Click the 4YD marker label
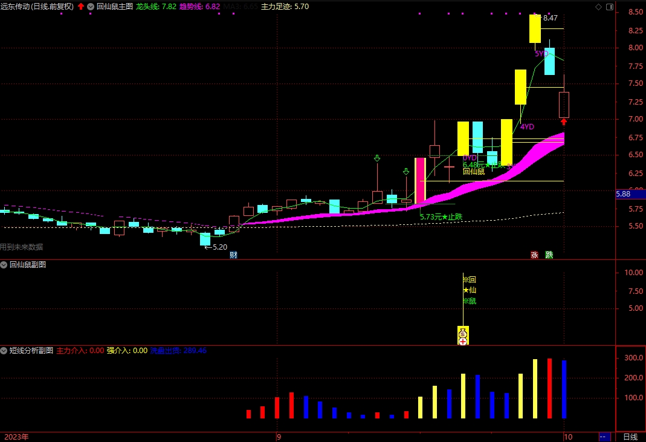Viewport: 646px width, 442px height. pyautogui.click(x=527, y=126)
